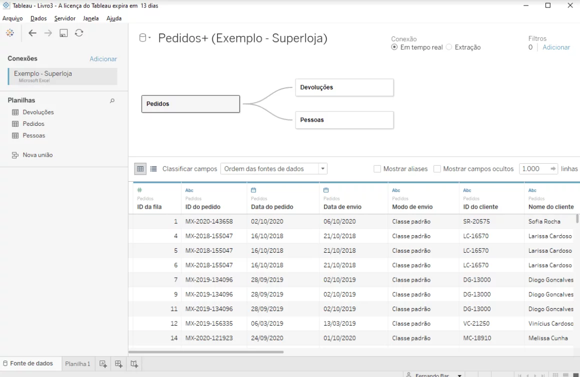Open the Dados menu
The width and height of the screenshot is (580, 377).
(x=38, y=18)
